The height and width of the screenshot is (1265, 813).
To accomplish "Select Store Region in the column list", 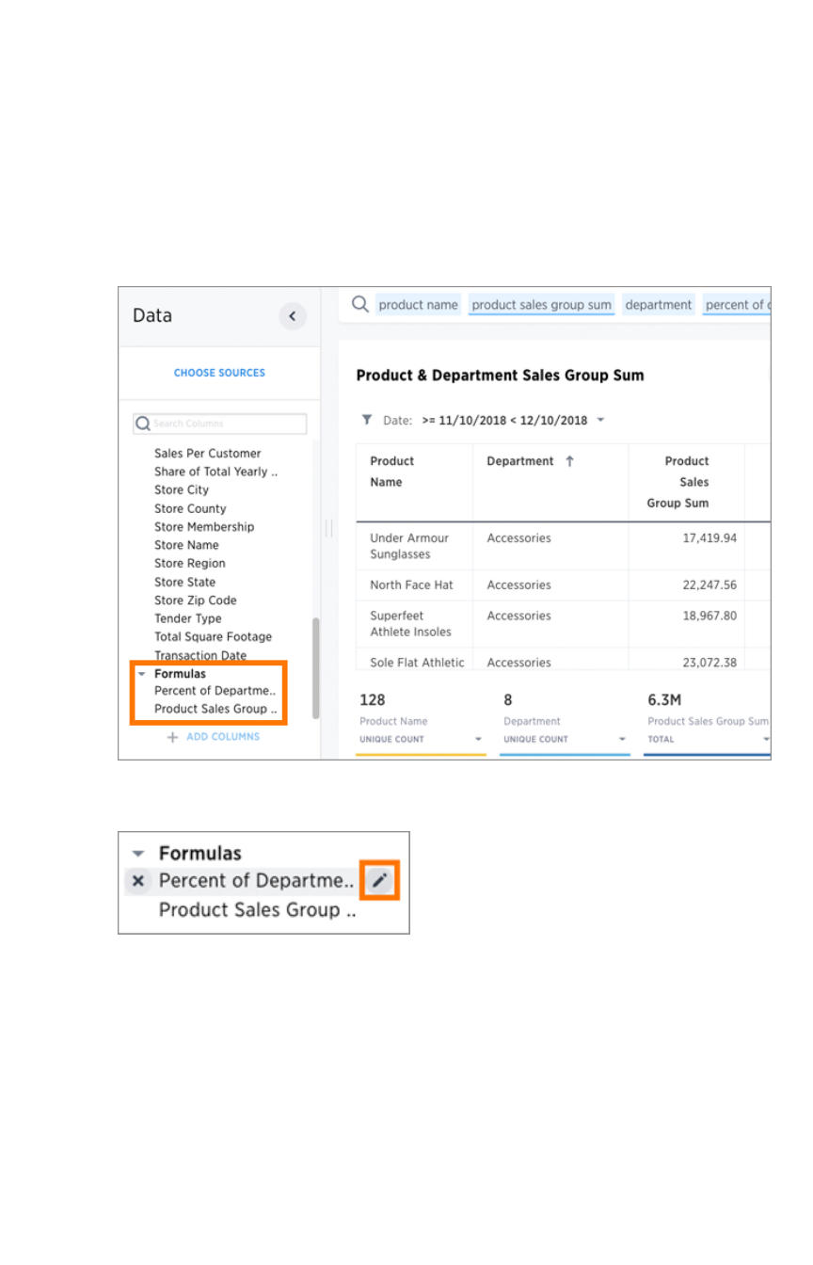I will (x=190, y=564).
